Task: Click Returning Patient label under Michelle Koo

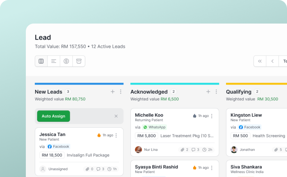Action: click(x=149, y=120)
